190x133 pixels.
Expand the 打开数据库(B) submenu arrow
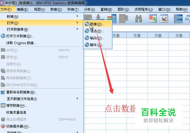coord(78,29)
